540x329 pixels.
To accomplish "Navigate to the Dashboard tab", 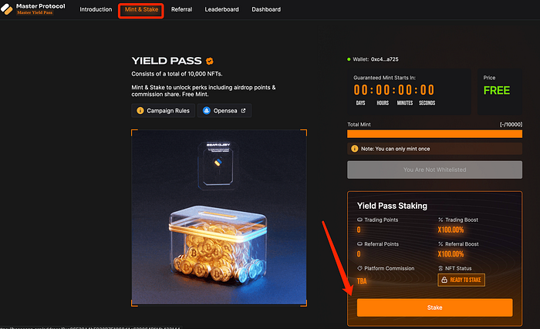I will click(x=266, y=9).
